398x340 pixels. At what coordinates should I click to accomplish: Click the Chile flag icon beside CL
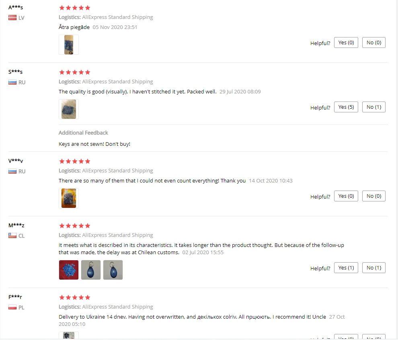coord(12,236)
